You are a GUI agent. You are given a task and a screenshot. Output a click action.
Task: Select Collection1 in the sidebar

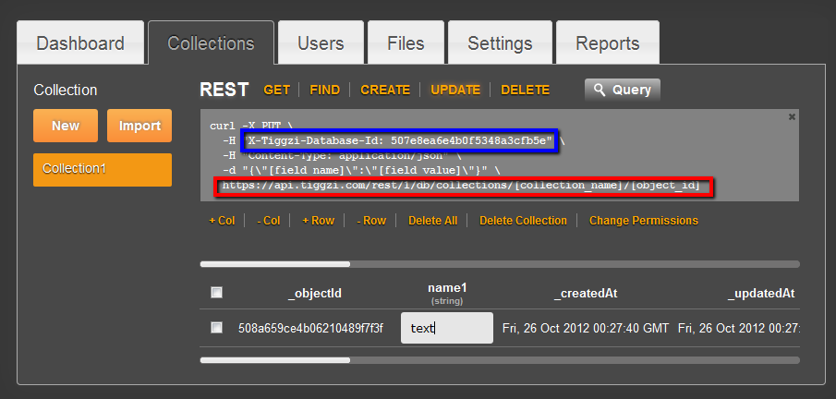click(x=103, y=169)
